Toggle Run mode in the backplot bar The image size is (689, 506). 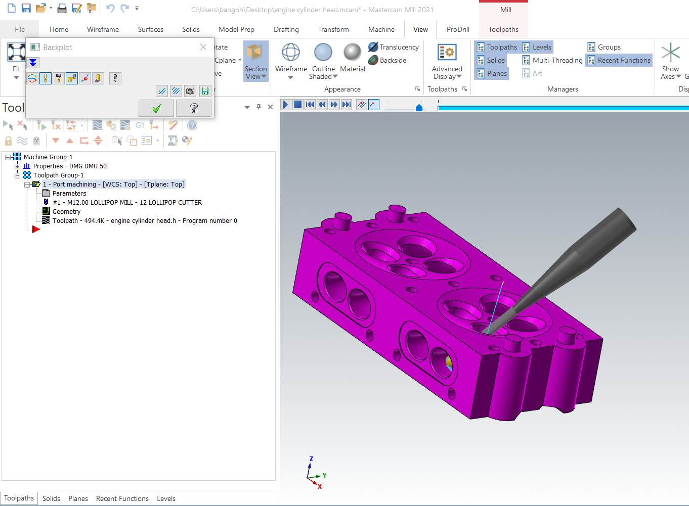point(374,105)
